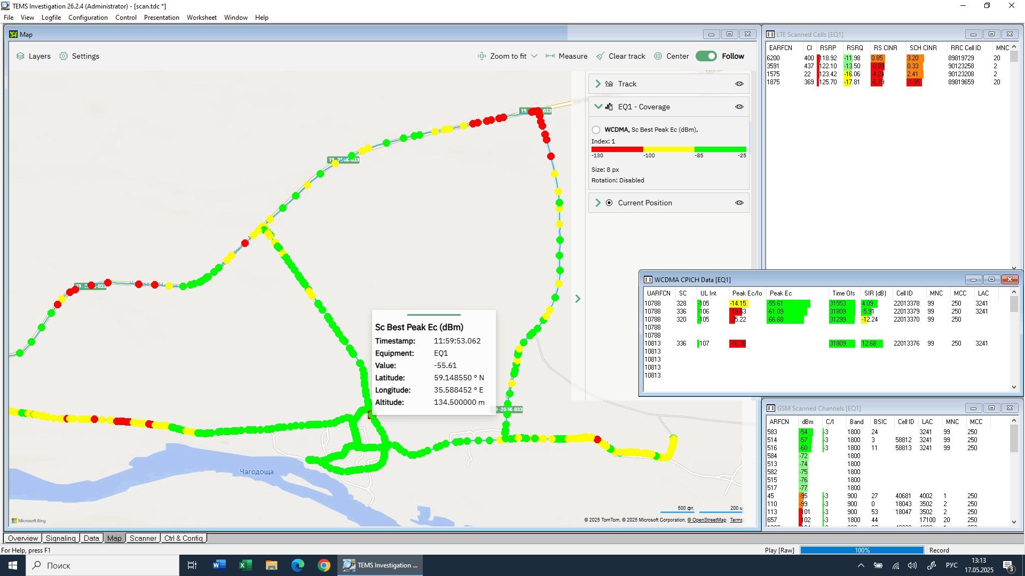Select the WCDMA Sc Best Peak Ec radio button
The width and height of the screenshot is (1025, 576).
coord(596,130)
